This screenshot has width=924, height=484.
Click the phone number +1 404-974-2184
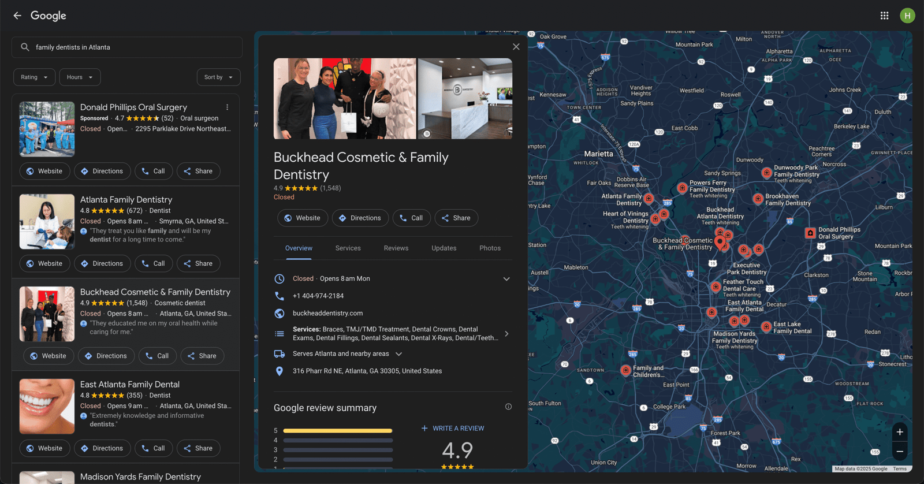pos(318,296)
